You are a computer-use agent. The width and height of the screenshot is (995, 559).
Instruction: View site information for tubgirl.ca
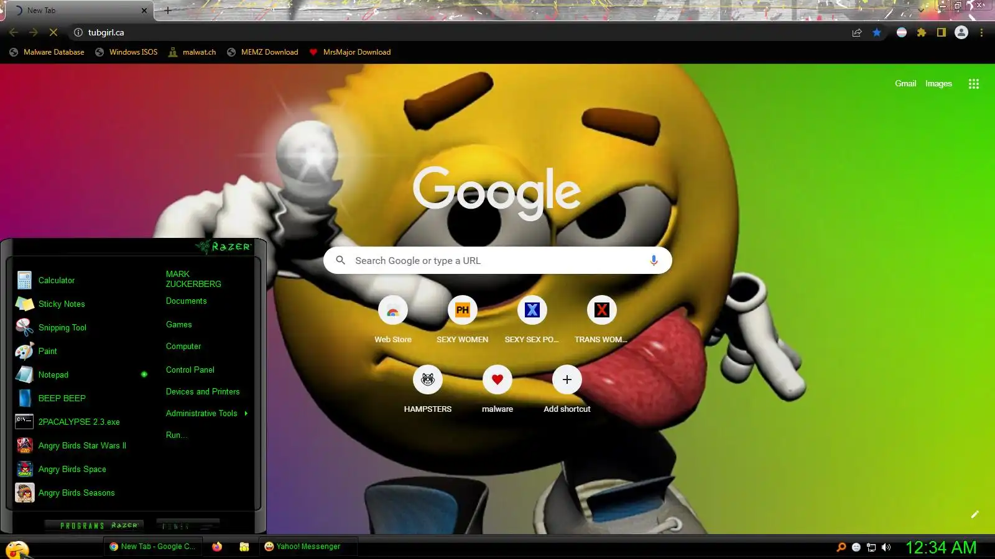coord(78,32)
